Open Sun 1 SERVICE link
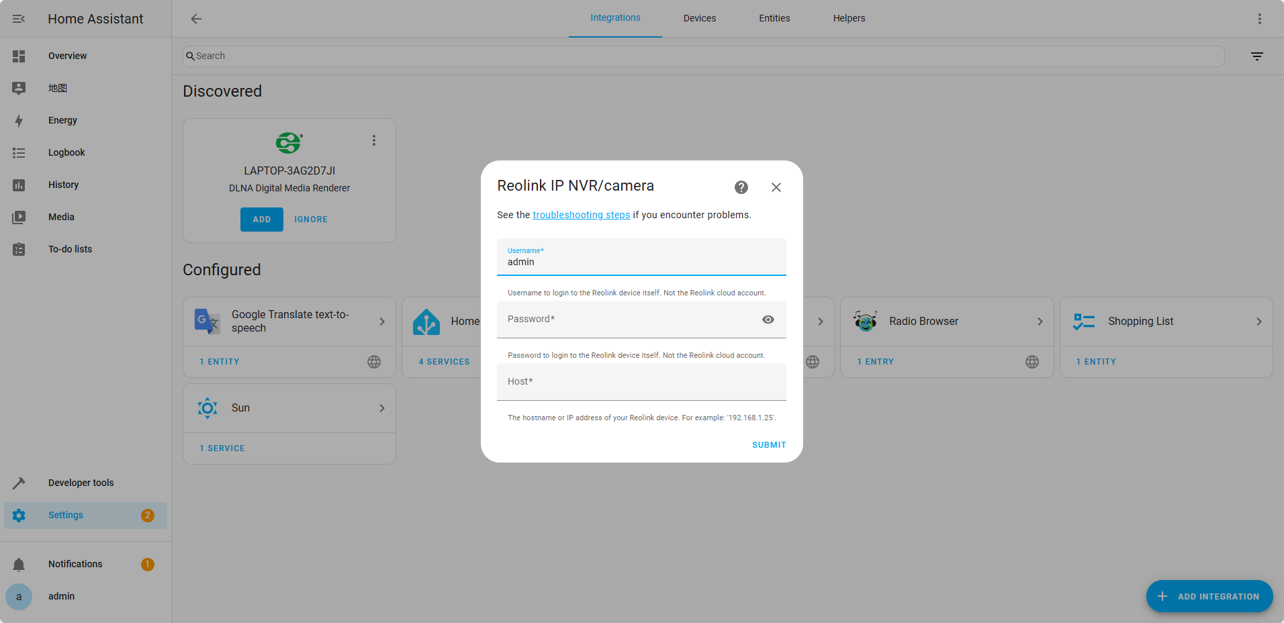The width and height of the screenshot is (1284, 623). pyautogui.click(x=222, y=448)
